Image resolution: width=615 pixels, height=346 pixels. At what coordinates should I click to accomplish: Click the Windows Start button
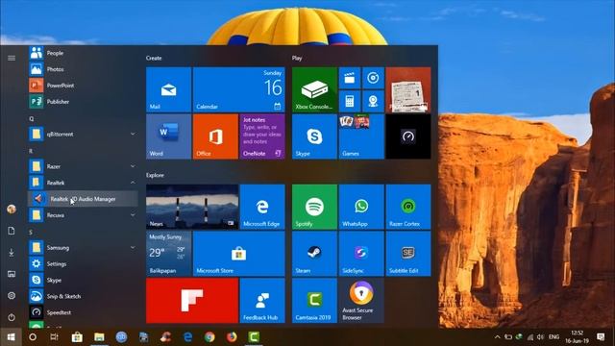point(11,337)
